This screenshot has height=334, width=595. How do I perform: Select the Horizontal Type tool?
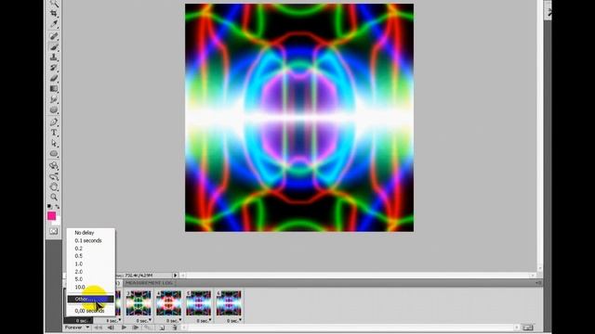tap(54, 133)
